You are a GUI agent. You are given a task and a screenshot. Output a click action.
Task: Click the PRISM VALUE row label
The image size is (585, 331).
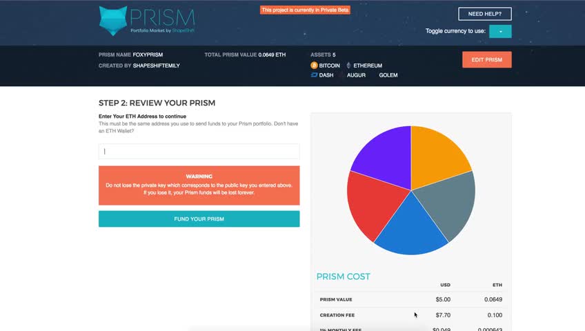[336, 299]
